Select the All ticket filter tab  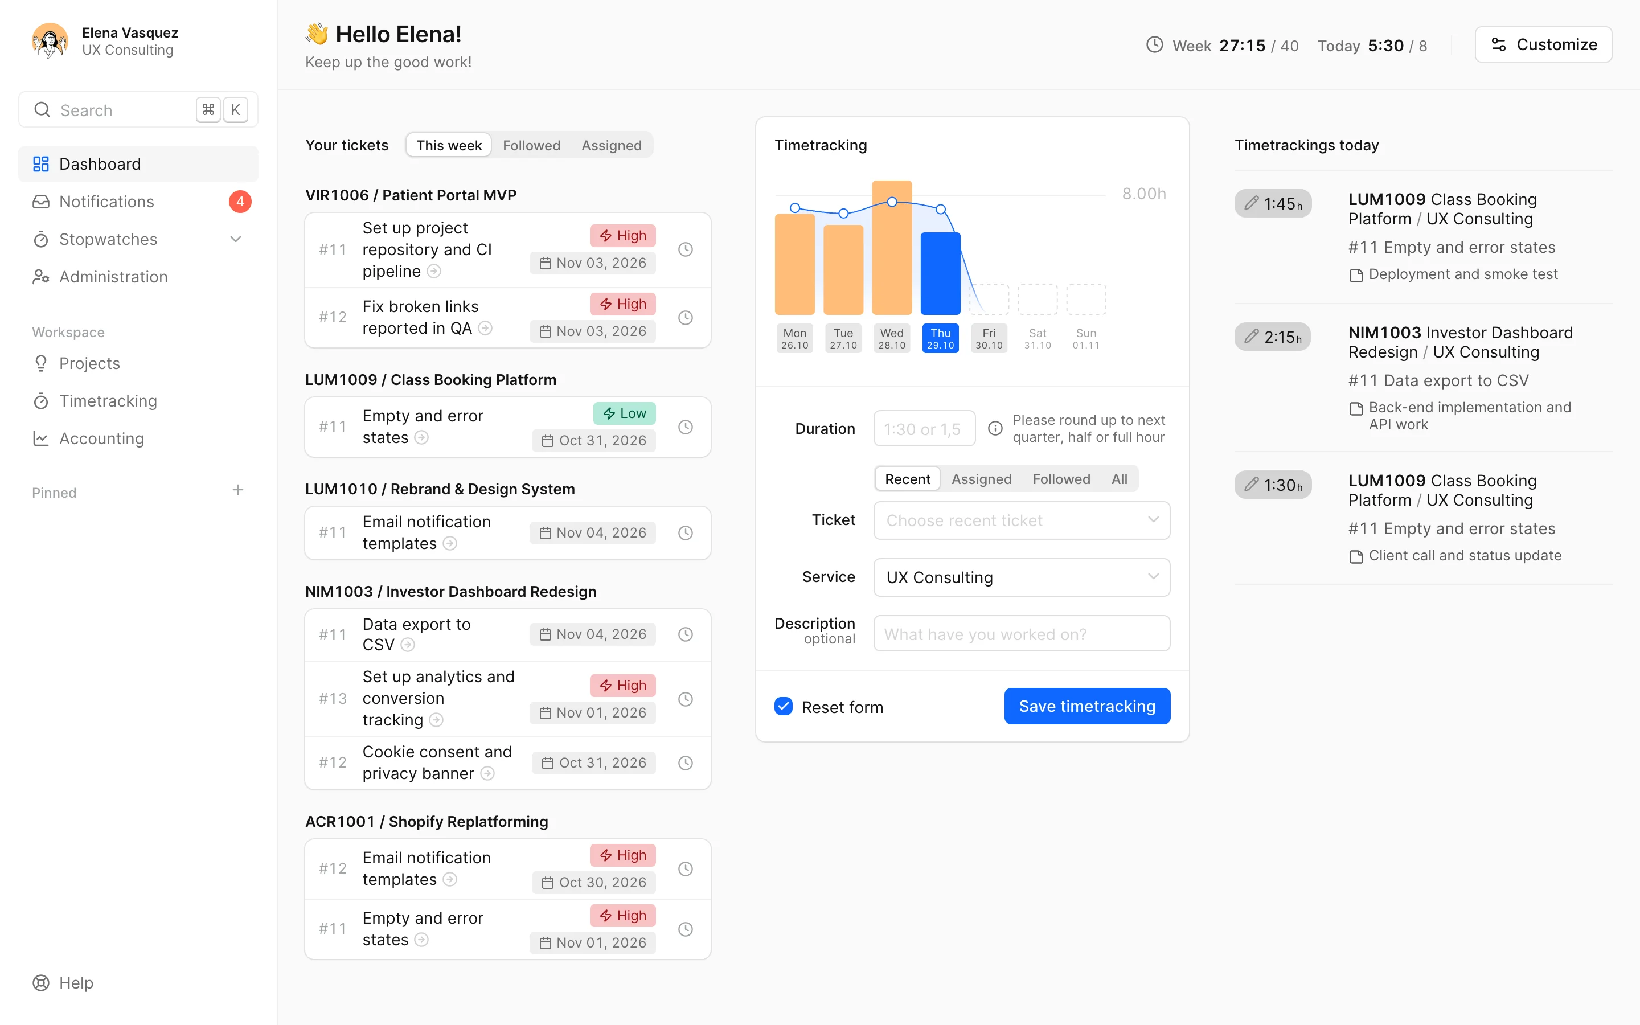[x=1119, y=479]
